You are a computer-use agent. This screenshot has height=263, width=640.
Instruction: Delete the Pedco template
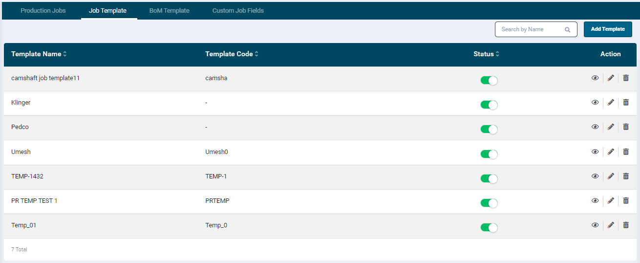tap(626, 127)
